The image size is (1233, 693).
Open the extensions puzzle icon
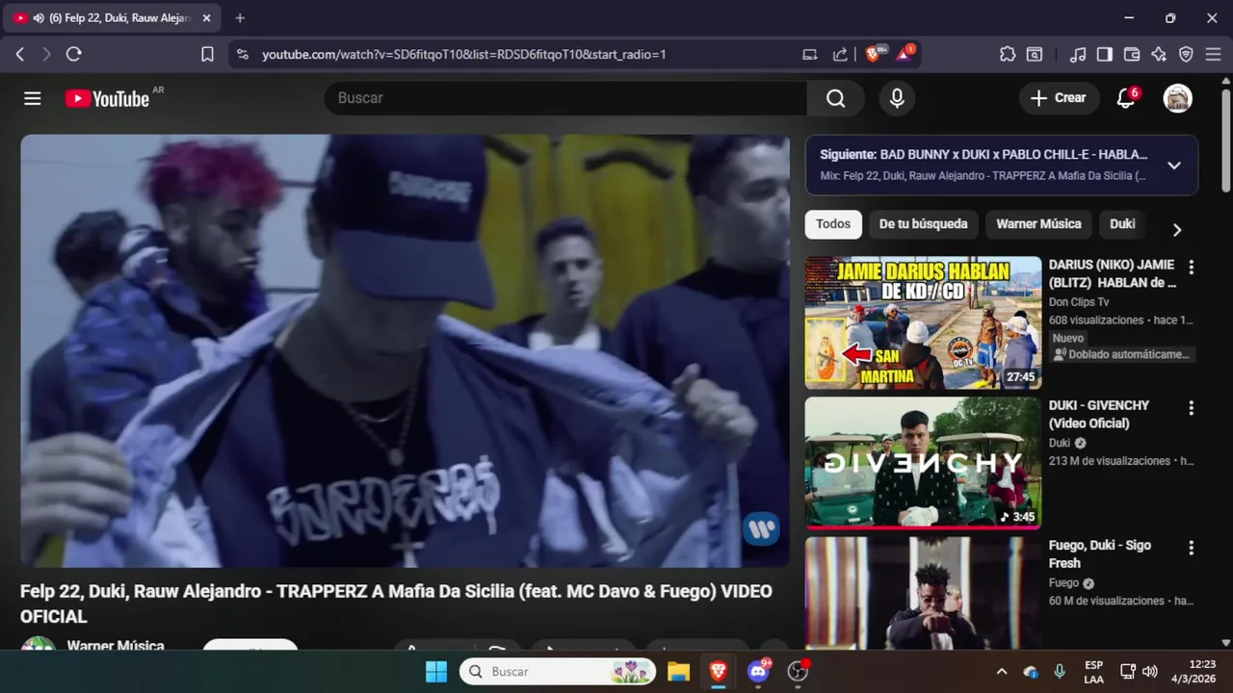click(x=1008, y=55)
